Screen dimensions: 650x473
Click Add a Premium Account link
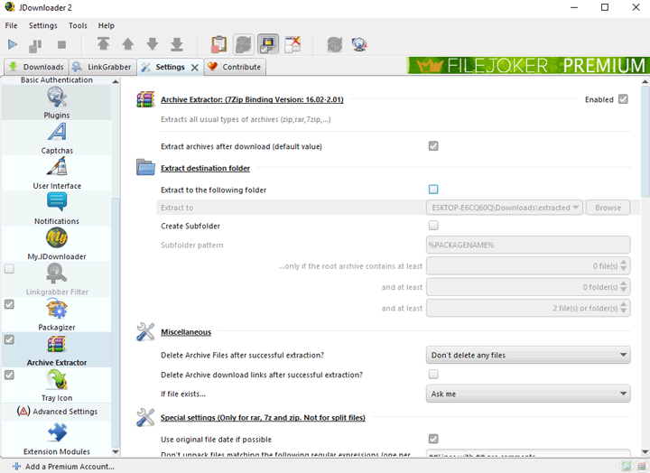[63, 467]
